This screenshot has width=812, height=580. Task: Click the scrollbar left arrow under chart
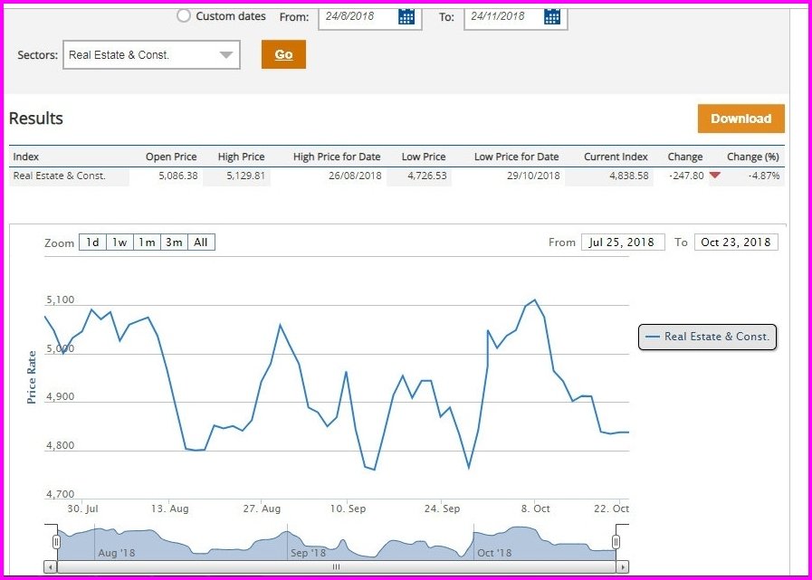(51, 566)
